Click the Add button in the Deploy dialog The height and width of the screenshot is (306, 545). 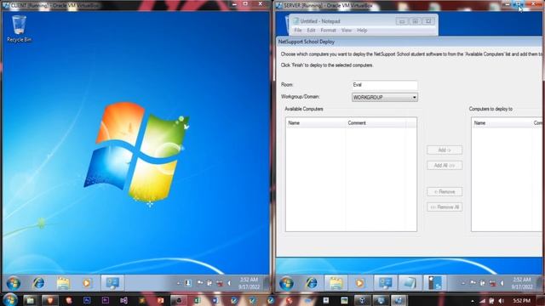445,150
